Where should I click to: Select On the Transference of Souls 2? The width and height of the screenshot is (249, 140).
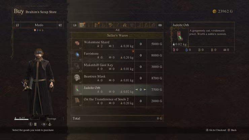pyautogui.click(x=117, y=101)
